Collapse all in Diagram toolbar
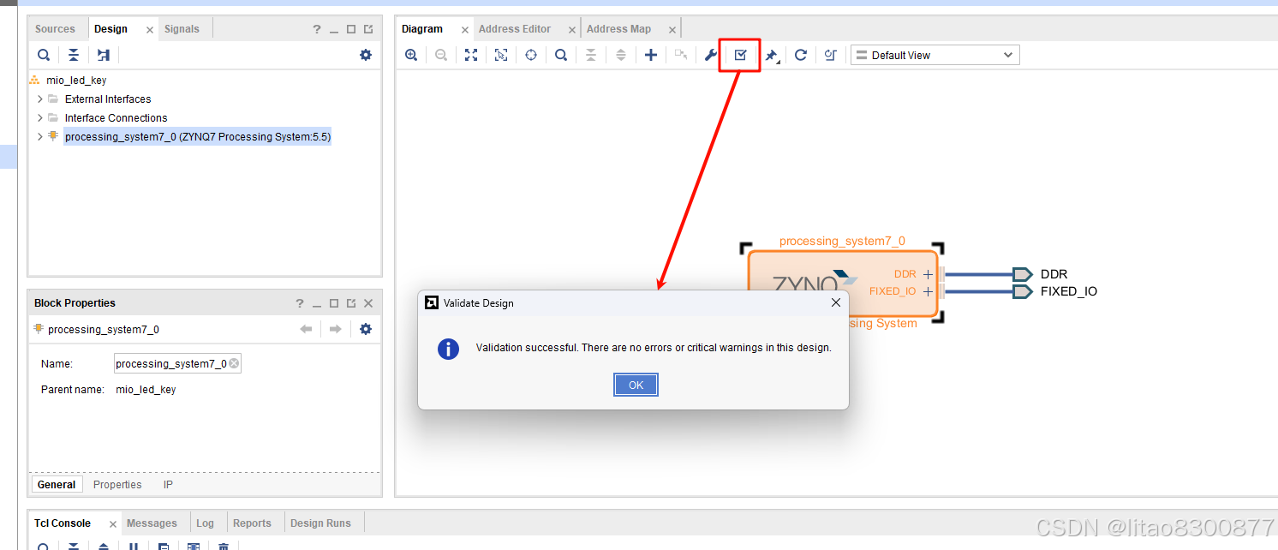The height and width of the screenshot is (550, 1278). [x=591, y=55]
